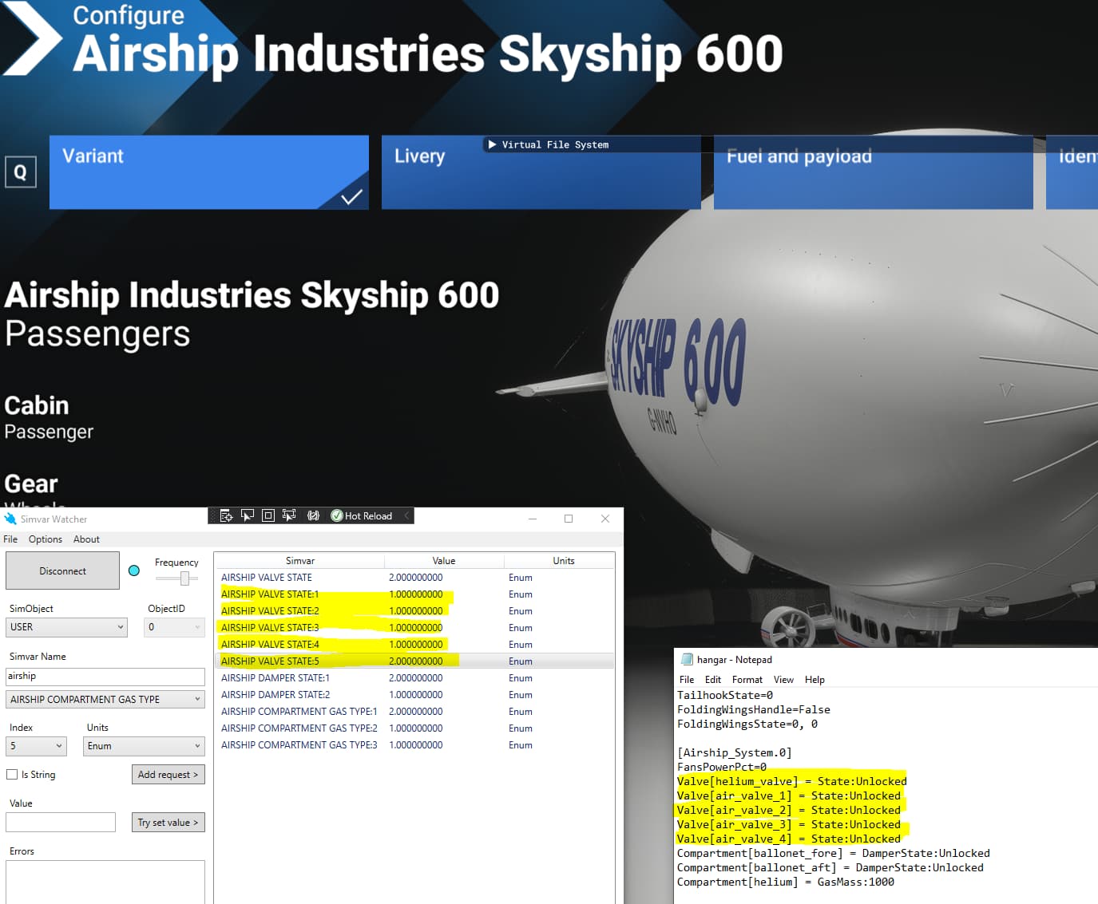Click the Add request button
The height and width of the screenshot is (904, 1098).
pyautogui.click(x=168, y=774)
